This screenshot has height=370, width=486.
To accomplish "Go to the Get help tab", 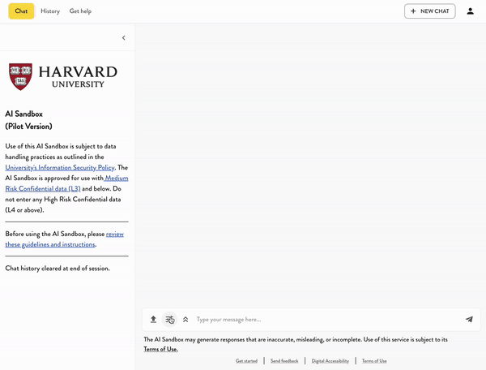I will pos(80,11).
